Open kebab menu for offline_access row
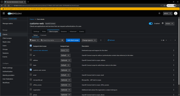 point(174,85)
